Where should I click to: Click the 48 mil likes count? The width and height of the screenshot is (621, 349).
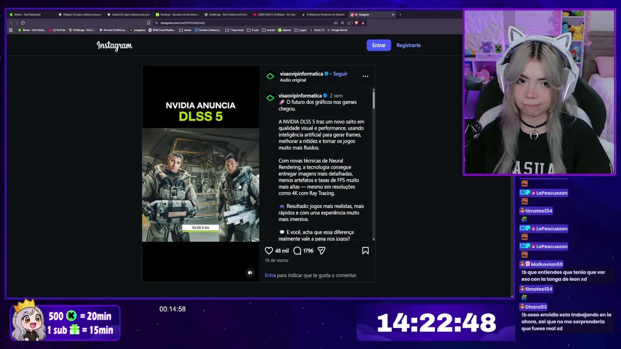(x=282, y=251)
